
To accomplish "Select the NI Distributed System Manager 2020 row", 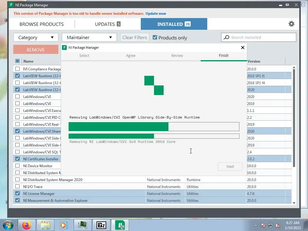I will (152, 180).
